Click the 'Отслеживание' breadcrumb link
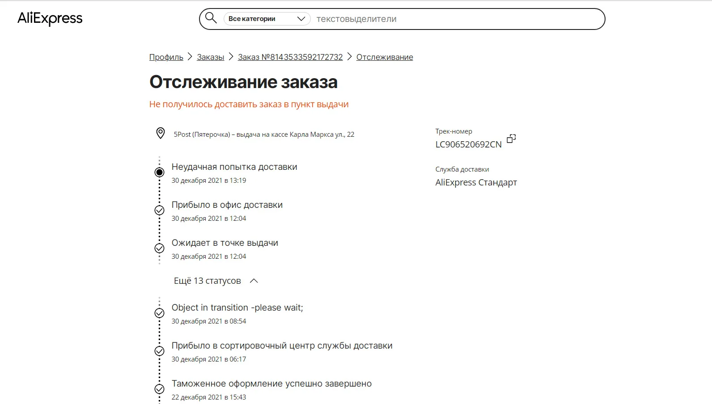This screenshot has width=712, height=404. pos(385,57)
